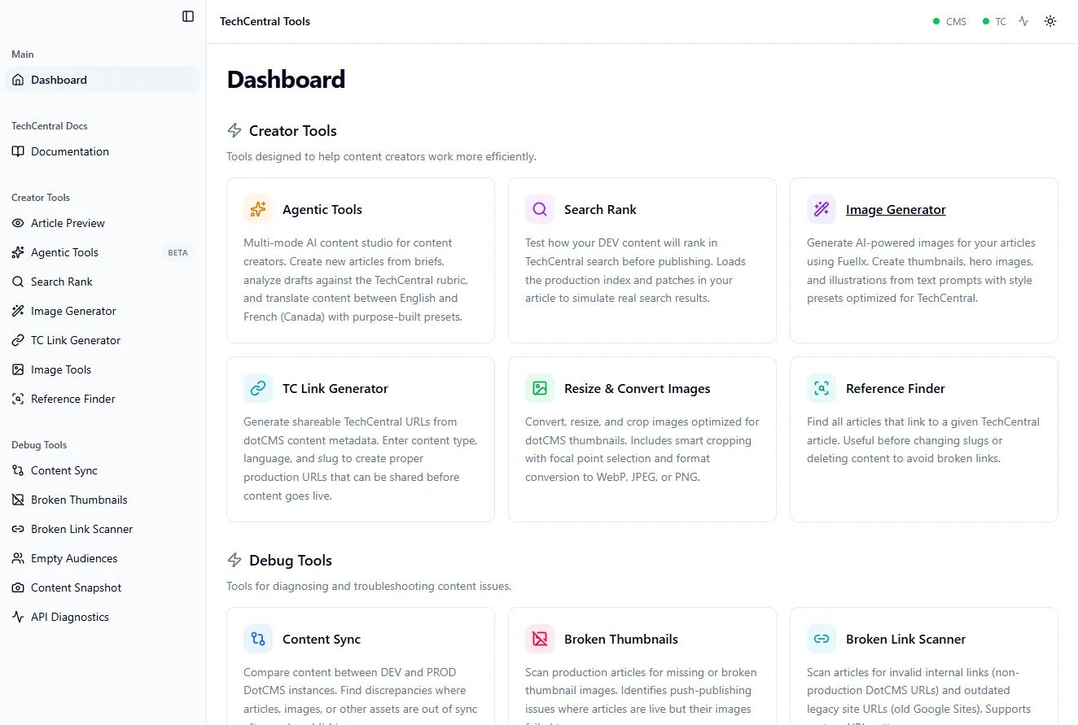Open Broken Thumbnails in the sidebar

103,500
